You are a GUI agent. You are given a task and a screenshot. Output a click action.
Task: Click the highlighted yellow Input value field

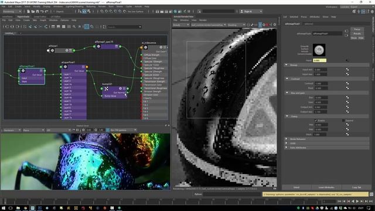click(320, 60)
